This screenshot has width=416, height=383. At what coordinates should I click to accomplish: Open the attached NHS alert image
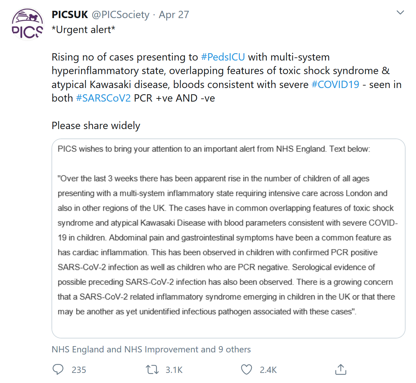(x=228, y=238)
